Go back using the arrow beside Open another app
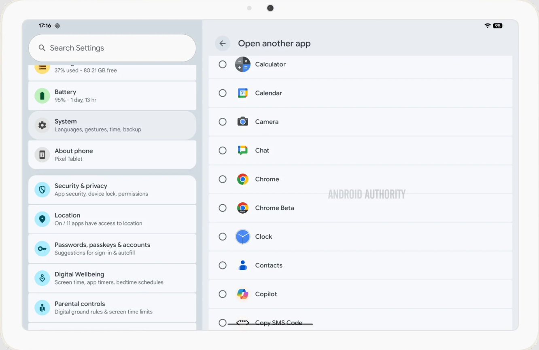The image size is (539, 350). click(x=223, y=43)
